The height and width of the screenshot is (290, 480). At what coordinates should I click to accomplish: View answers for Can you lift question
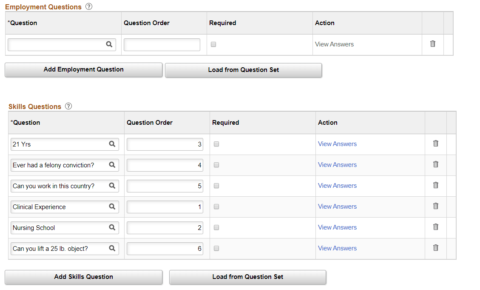[337, 248]
